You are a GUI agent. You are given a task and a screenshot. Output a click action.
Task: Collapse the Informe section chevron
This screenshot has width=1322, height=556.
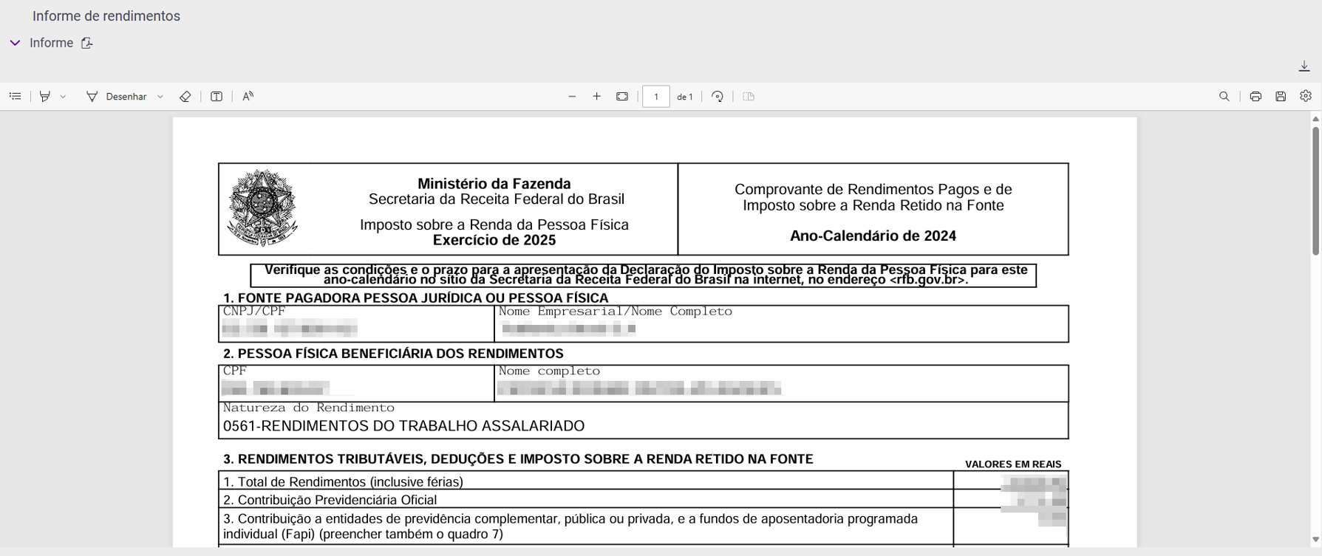pos(15,43)
